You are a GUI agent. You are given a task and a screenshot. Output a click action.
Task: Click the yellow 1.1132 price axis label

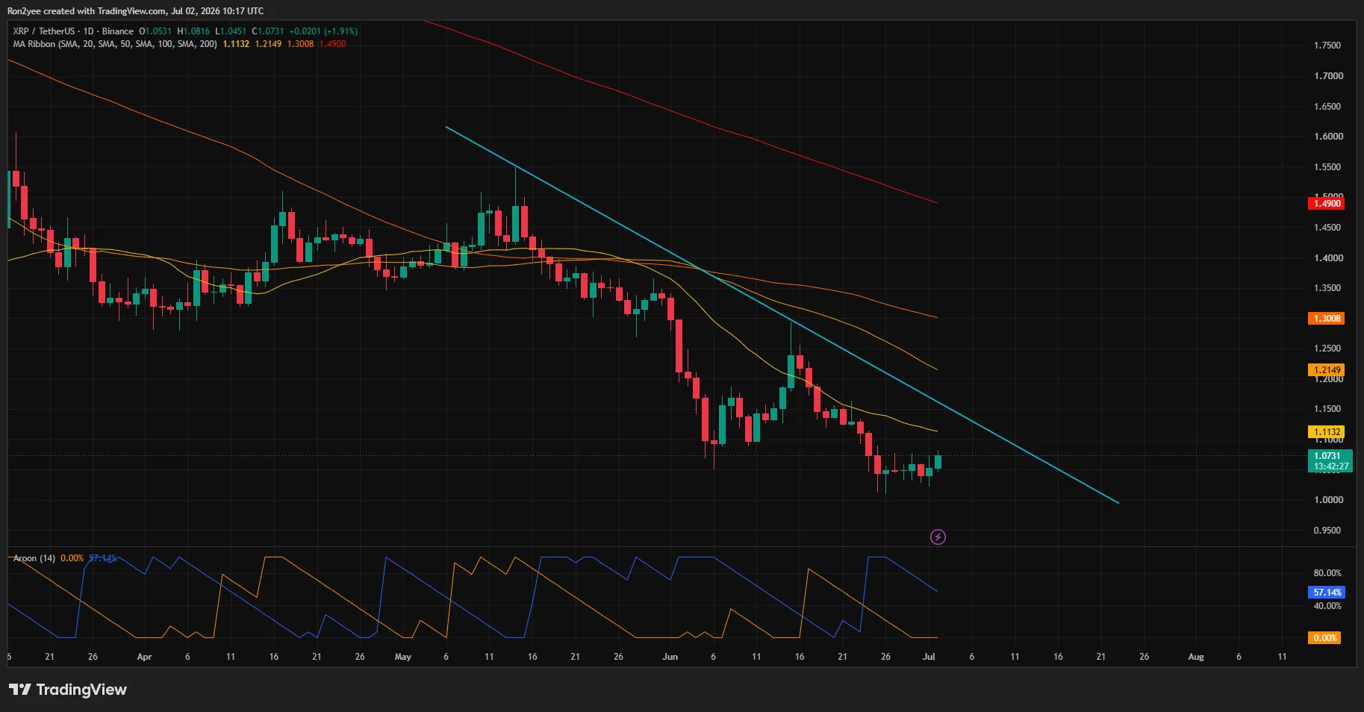coord(1327,432)
